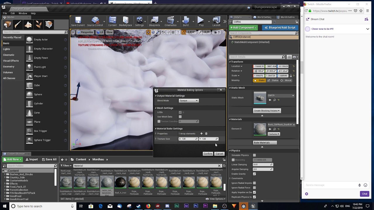Open the Blend Mode Opaque dropdown
The height and width of the screenshot is (210, 374).
(x=188, y=101)
